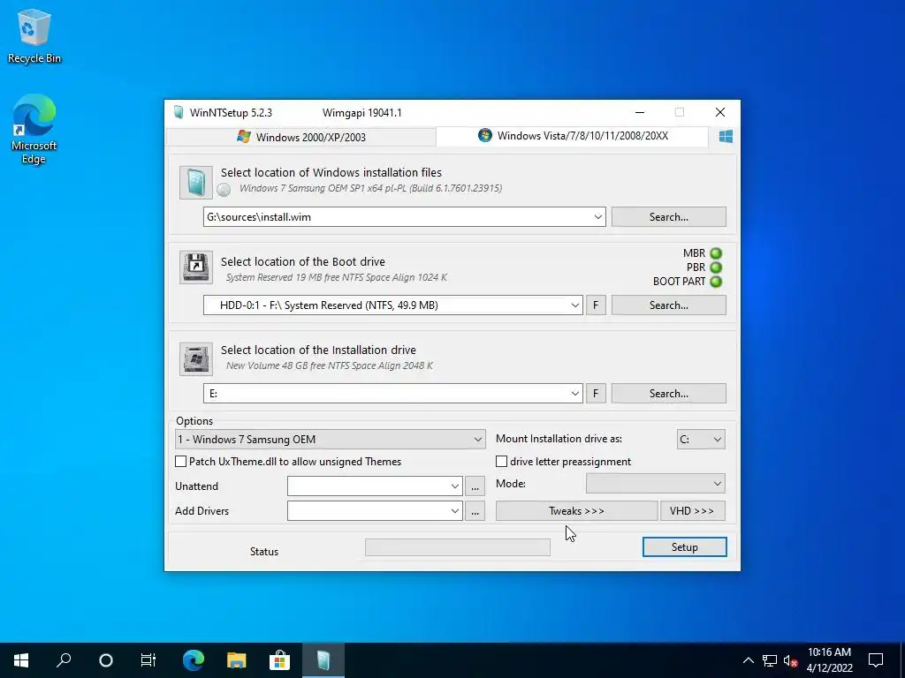Open the notification center icon
This screenshot has height=678, width=905.
pos(876,660)
